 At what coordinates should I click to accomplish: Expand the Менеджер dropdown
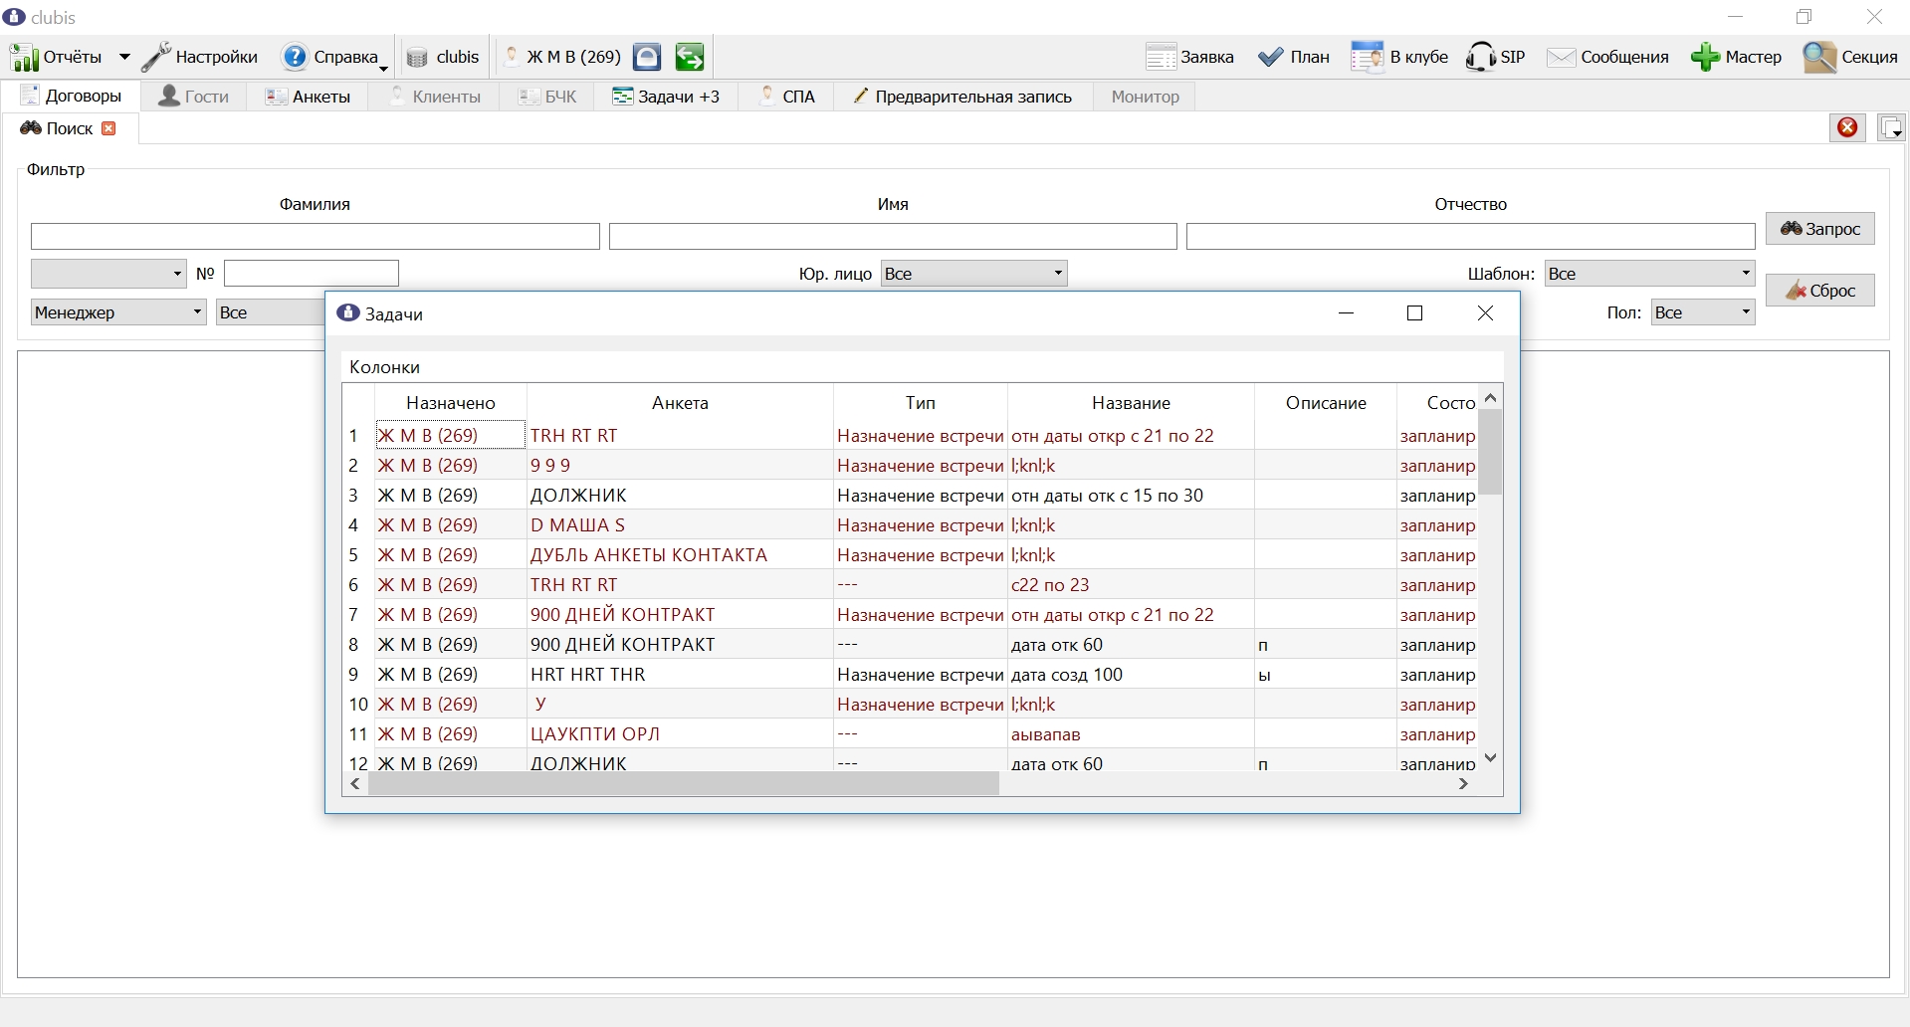[x=117, y=312]
